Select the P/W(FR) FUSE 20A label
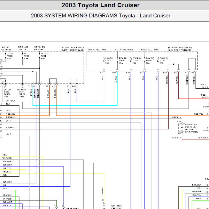 (x=164, y=61)
